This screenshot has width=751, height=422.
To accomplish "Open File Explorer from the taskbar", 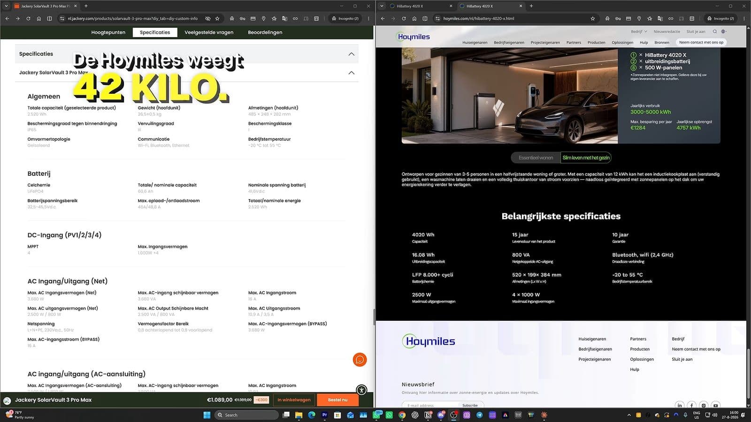I will tap(299, 415).
